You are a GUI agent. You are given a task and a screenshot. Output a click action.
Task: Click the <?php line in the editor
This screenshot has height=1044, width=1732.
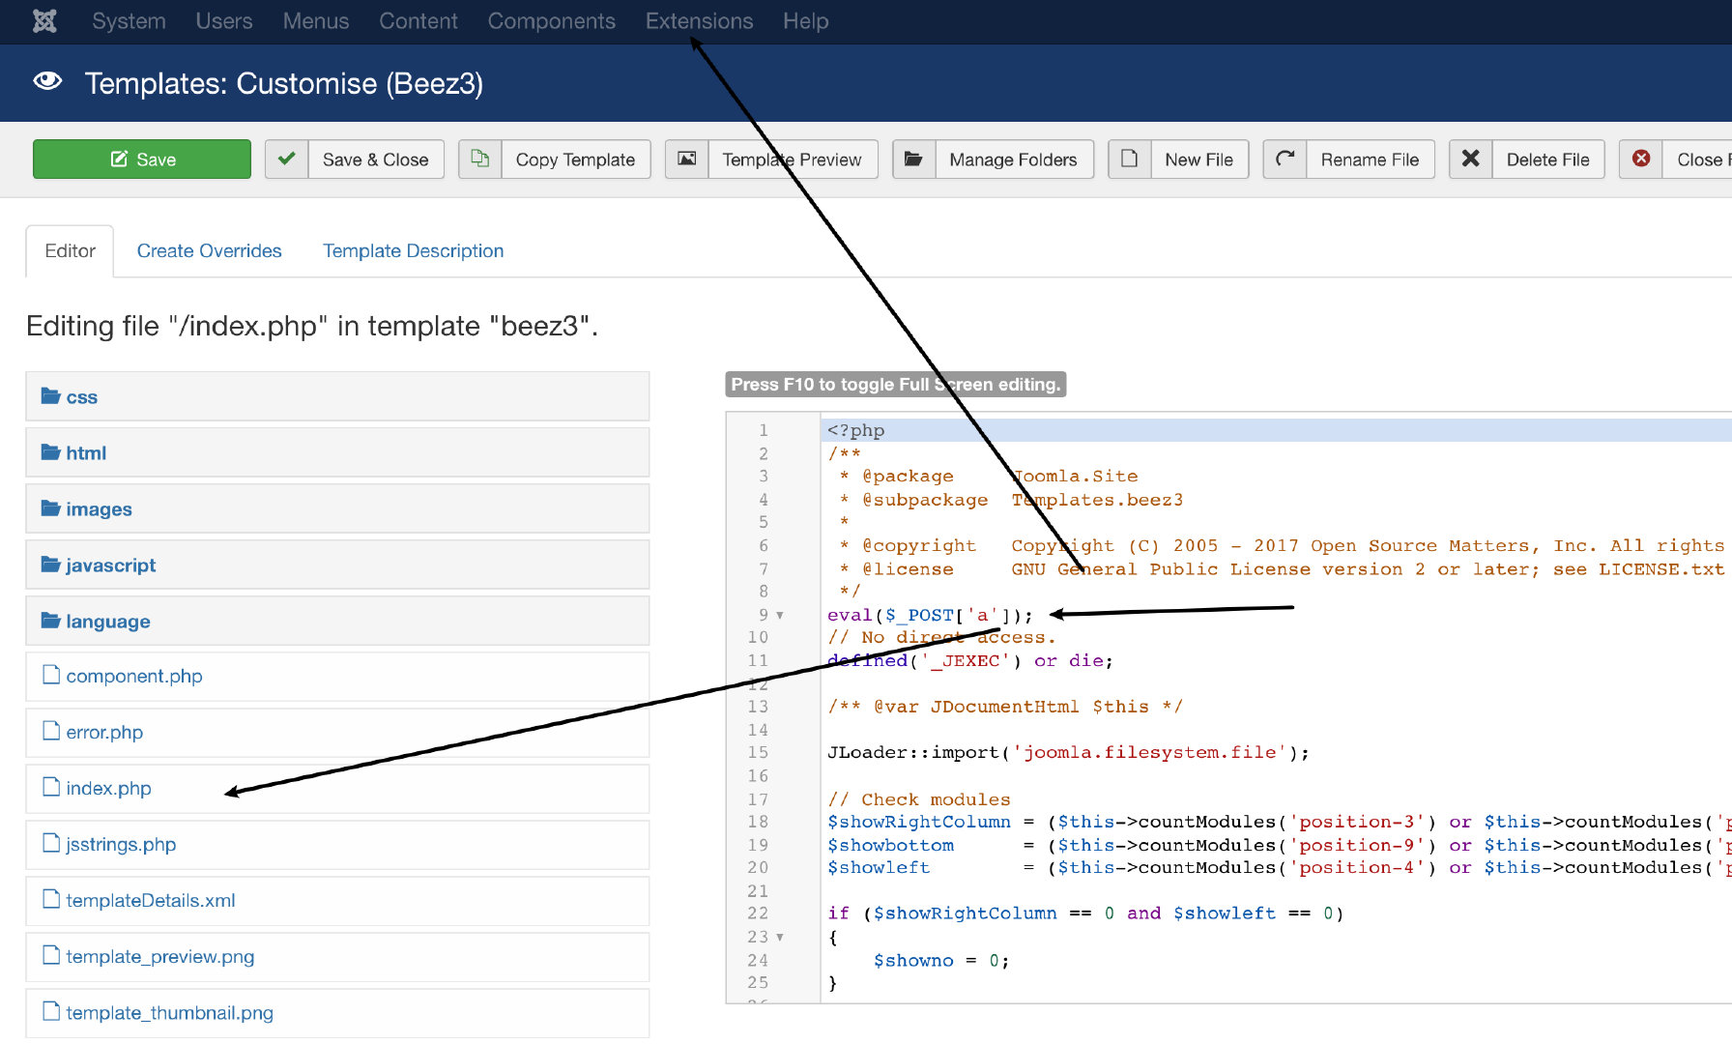(x=855, y=430)
